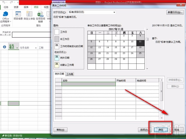
Task: Open Office apps icon in ribbon
Action: (x=5, y=14)
